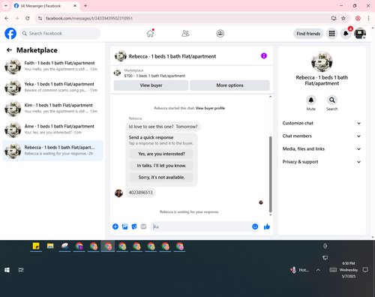Expand Privacy & support section
The width and height of the screenshot is (375, 297).
click(x=322, y=162)
